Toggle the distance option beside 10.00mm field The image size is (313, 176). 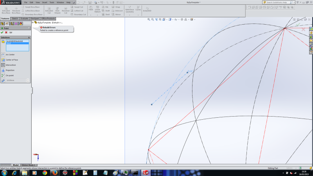point(3,81)
